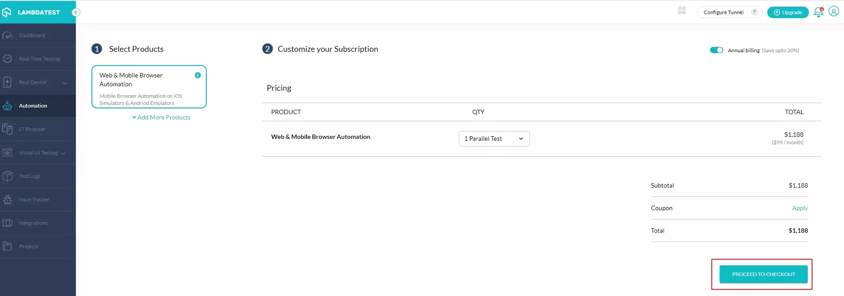
Task: Click the Real Time Testing icon
Action: coord(7,59)
